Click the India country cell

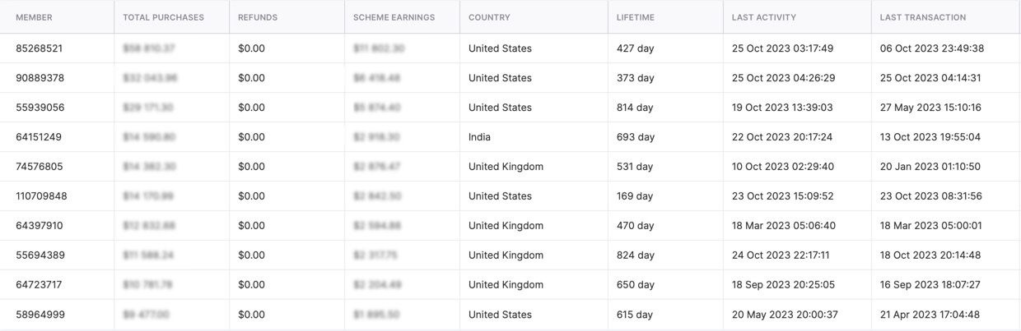[x=479, y=137]
